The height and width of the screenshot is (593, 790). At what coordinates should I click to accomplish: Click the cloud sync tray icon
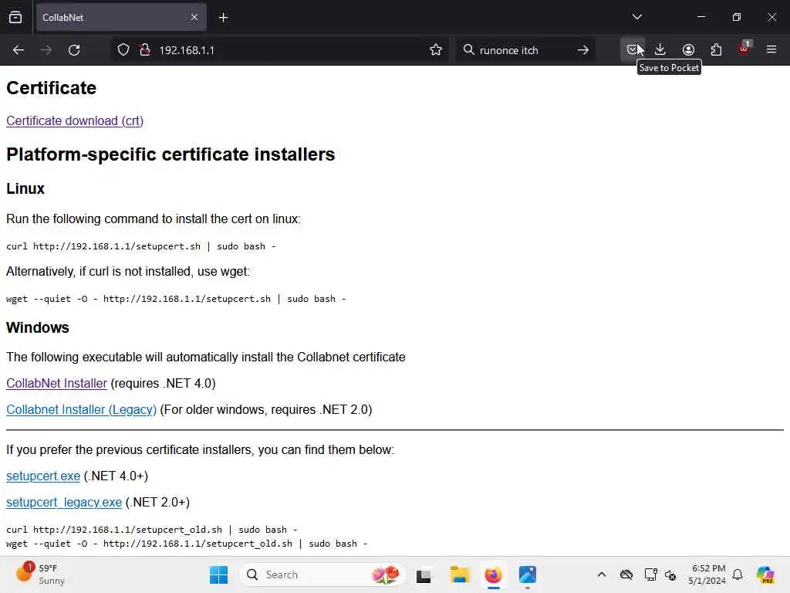626,574
